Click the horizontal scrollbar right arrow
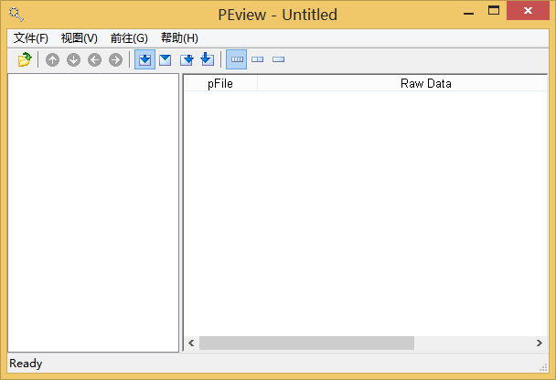Viewport: 556px width, 380px height. click(x=540, y=343)
